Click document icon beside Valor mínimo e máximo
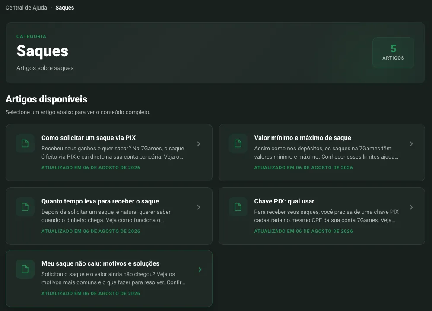This screenshot has height=311, width=432. [238, 143]
